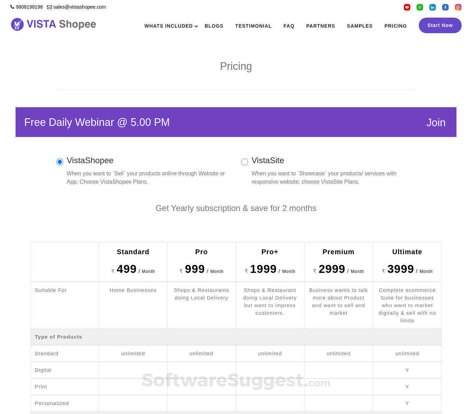Open WHATS INCLUDED chevron arrow
Screen dimensions: 472x414
click(196, 26)
